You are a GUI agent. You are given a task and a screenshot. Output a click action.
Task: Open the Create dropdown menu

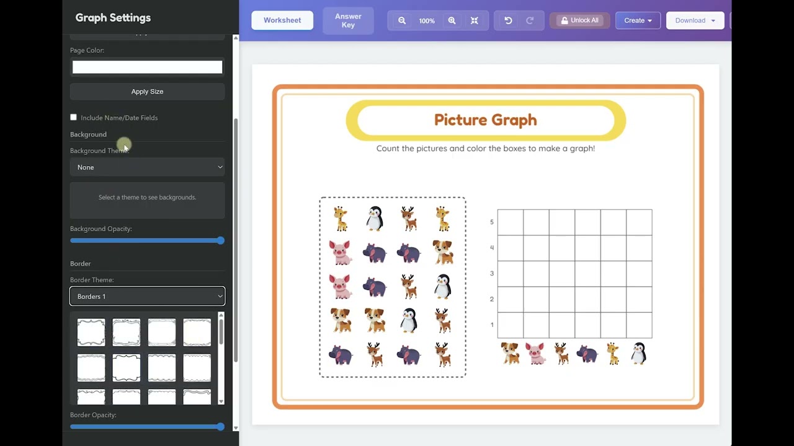point(638,20)
